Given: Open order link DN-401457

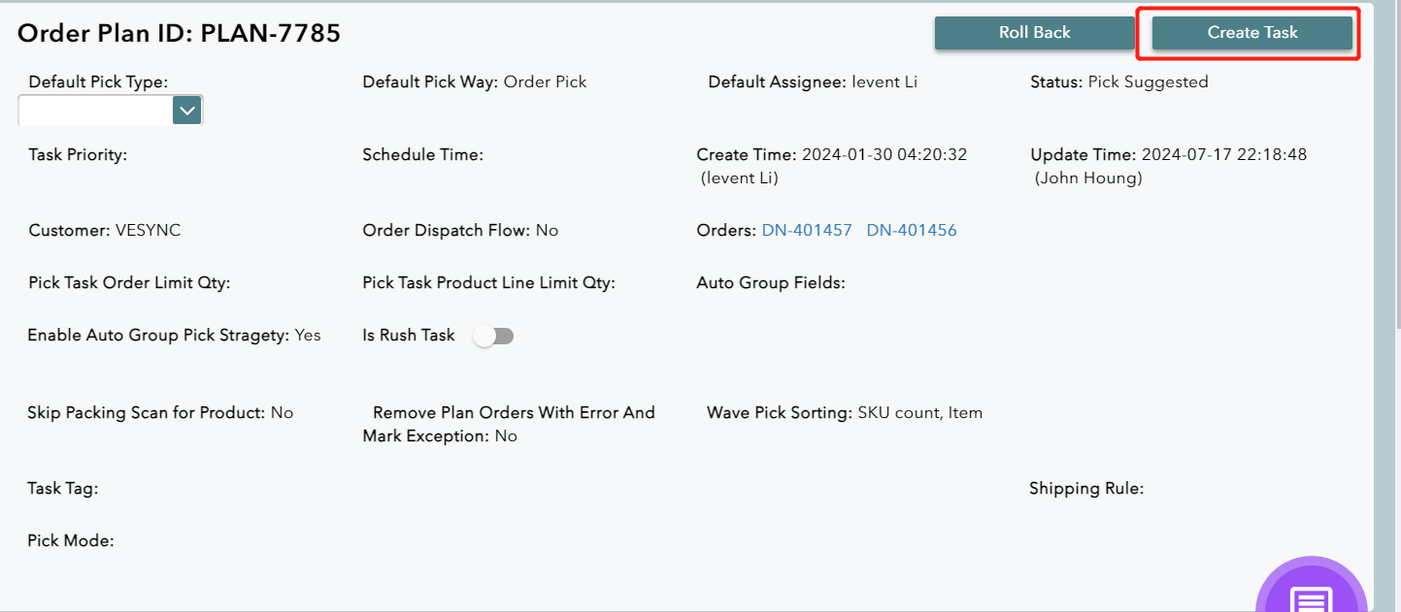Looking at the screenshot, I should pyautogui.click(x=807, y=231).
